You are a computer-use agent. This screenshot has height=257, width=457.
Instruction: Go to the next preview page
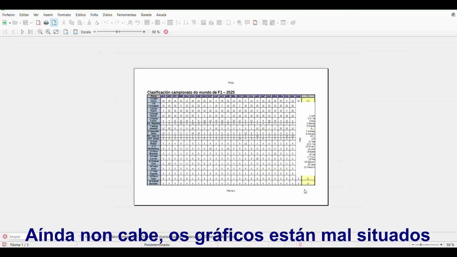tap(22, 32)
